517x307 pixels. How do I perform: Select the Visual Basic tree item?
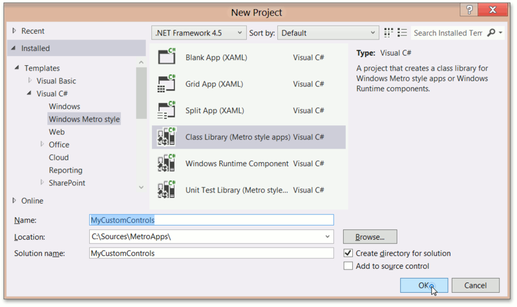(56, 81)
